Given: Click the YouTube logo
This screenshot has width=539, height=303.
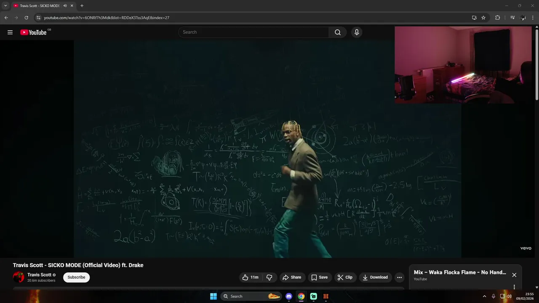Looking at the screenshot, I should pyautogui.click(x=34, y=32).
